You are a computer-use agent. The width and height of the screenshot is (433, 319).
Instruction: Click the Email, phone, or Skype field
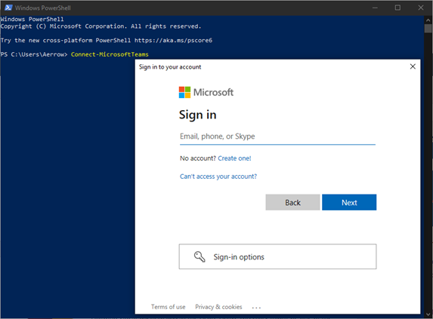tap(277, 136)
